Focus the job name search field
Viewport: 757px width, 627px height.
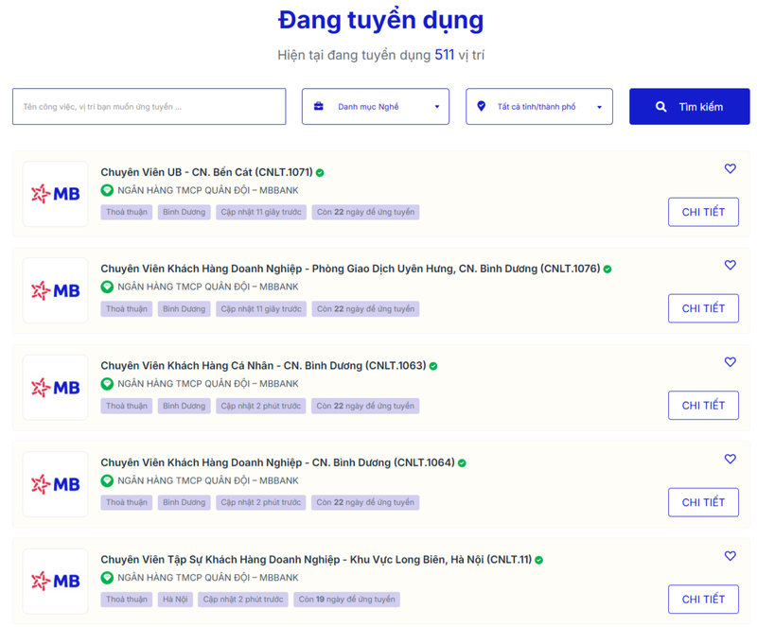click(150, 107)
